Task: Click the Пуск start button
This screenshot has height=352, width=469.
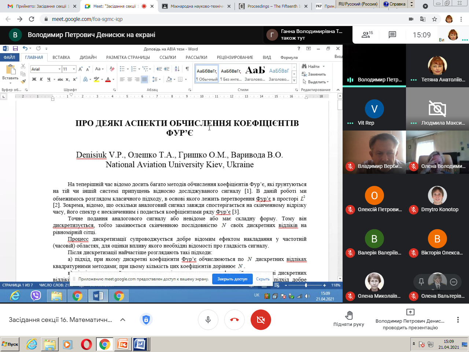Action: pos(10,344)
